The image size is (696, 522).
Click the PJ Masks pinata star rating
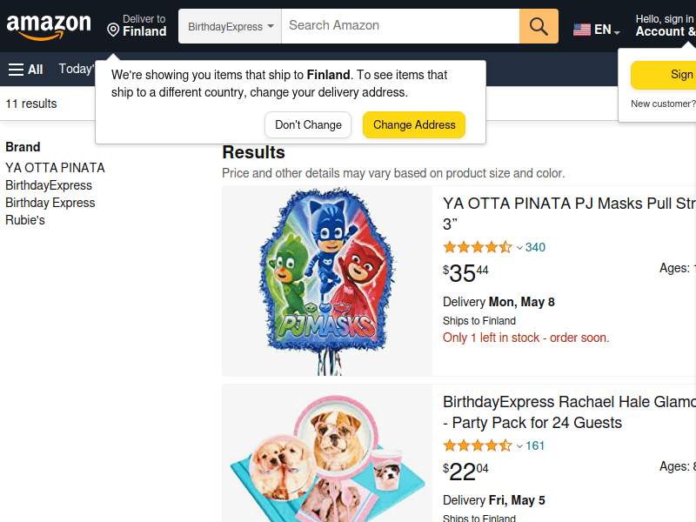point(477,247)
